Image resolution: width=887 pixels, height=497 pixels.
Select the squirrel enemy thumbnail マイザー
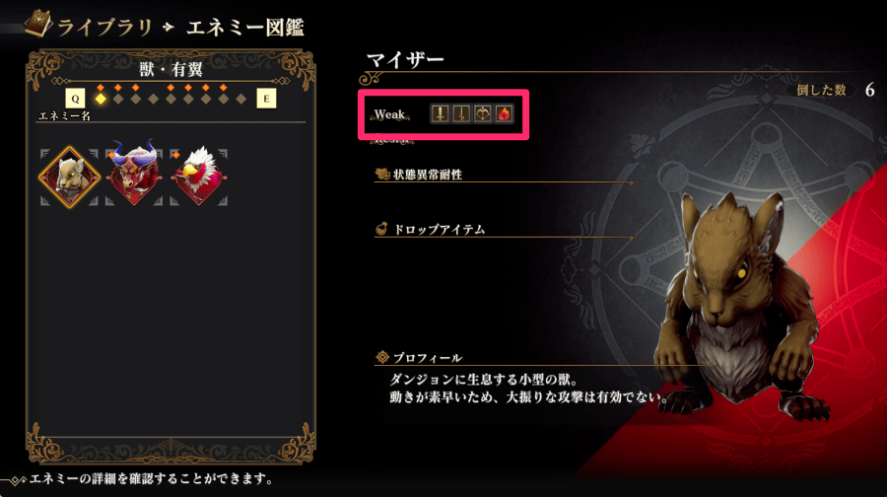(x=69, y=177)
